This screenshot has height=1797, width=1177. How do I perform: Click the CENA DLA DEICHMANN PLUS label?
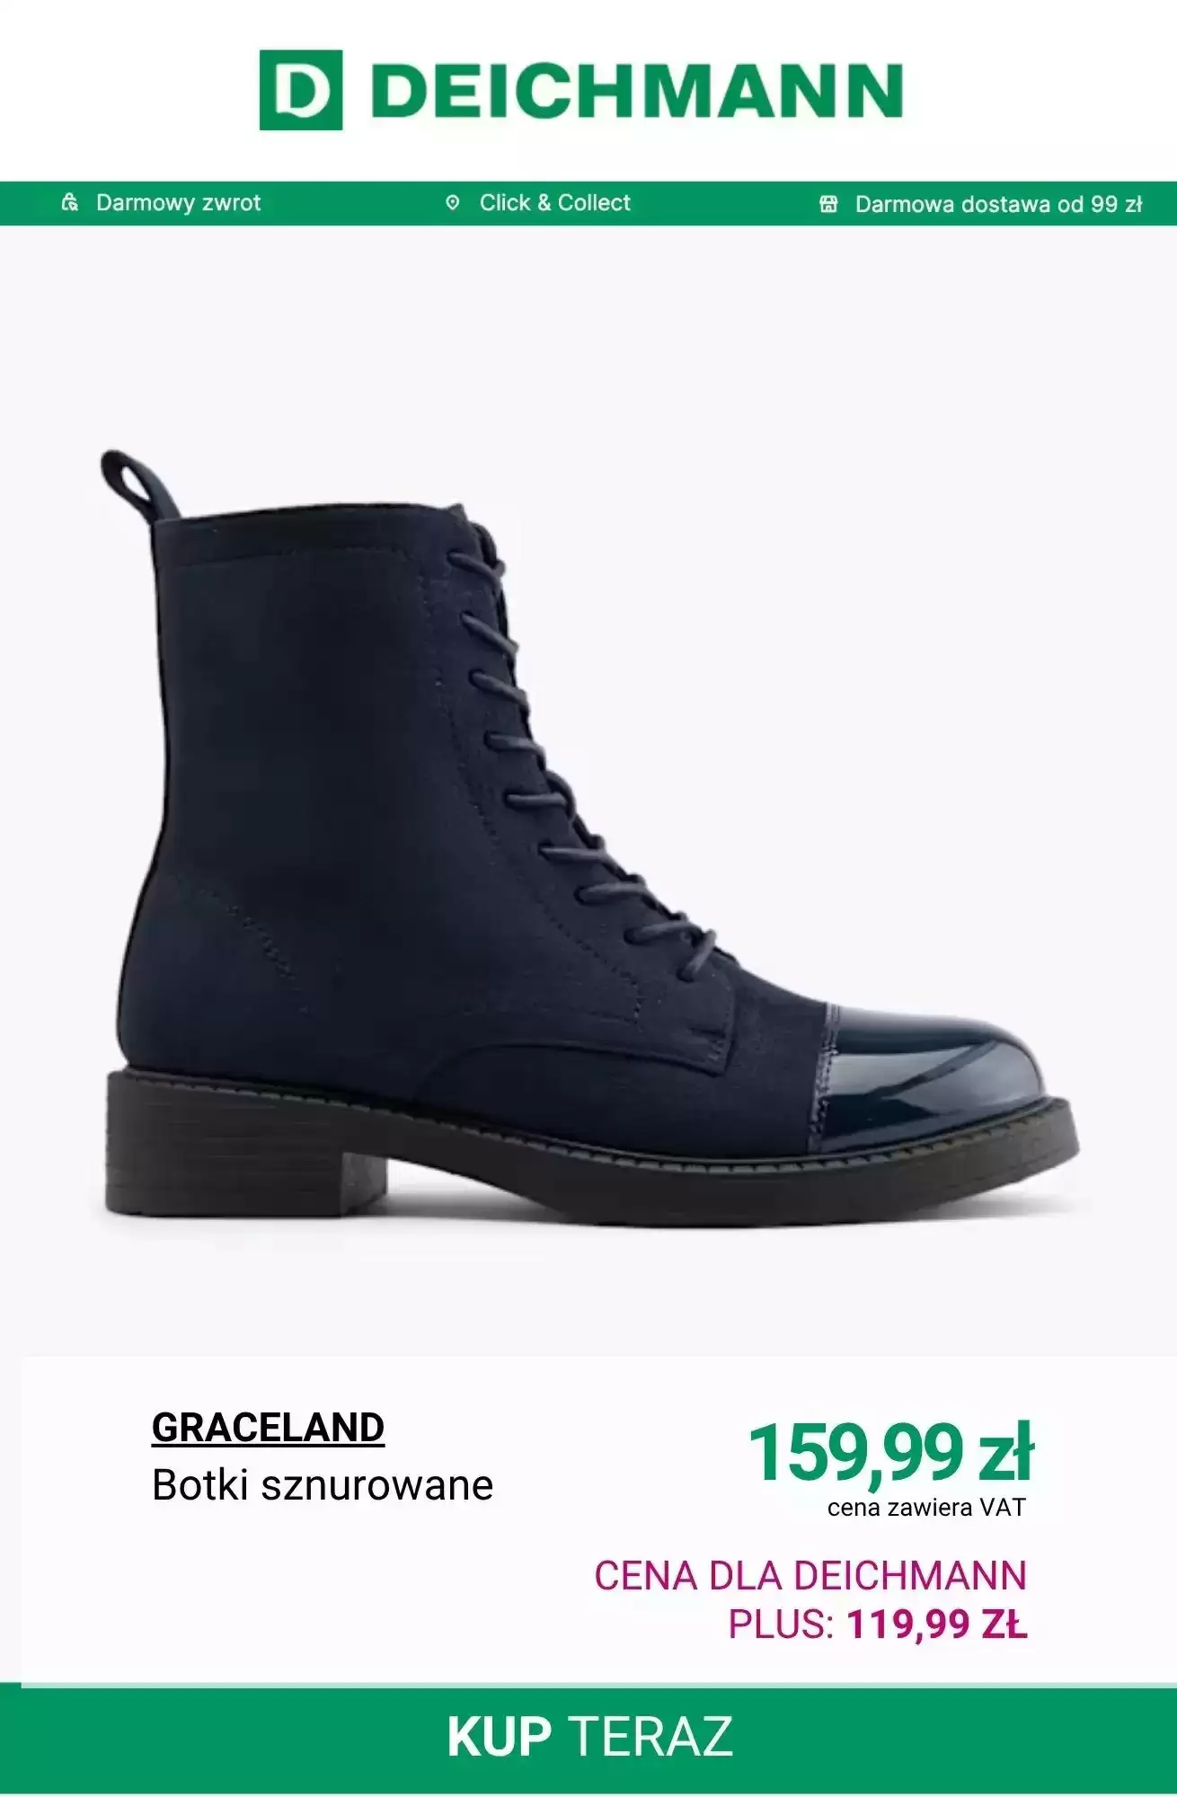tap(810, 1599)
